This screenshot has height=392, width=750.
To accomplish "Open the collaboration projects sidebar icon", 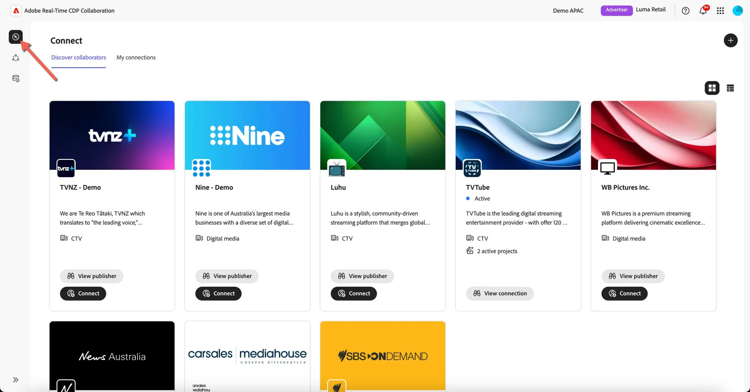I will [16, 58].
